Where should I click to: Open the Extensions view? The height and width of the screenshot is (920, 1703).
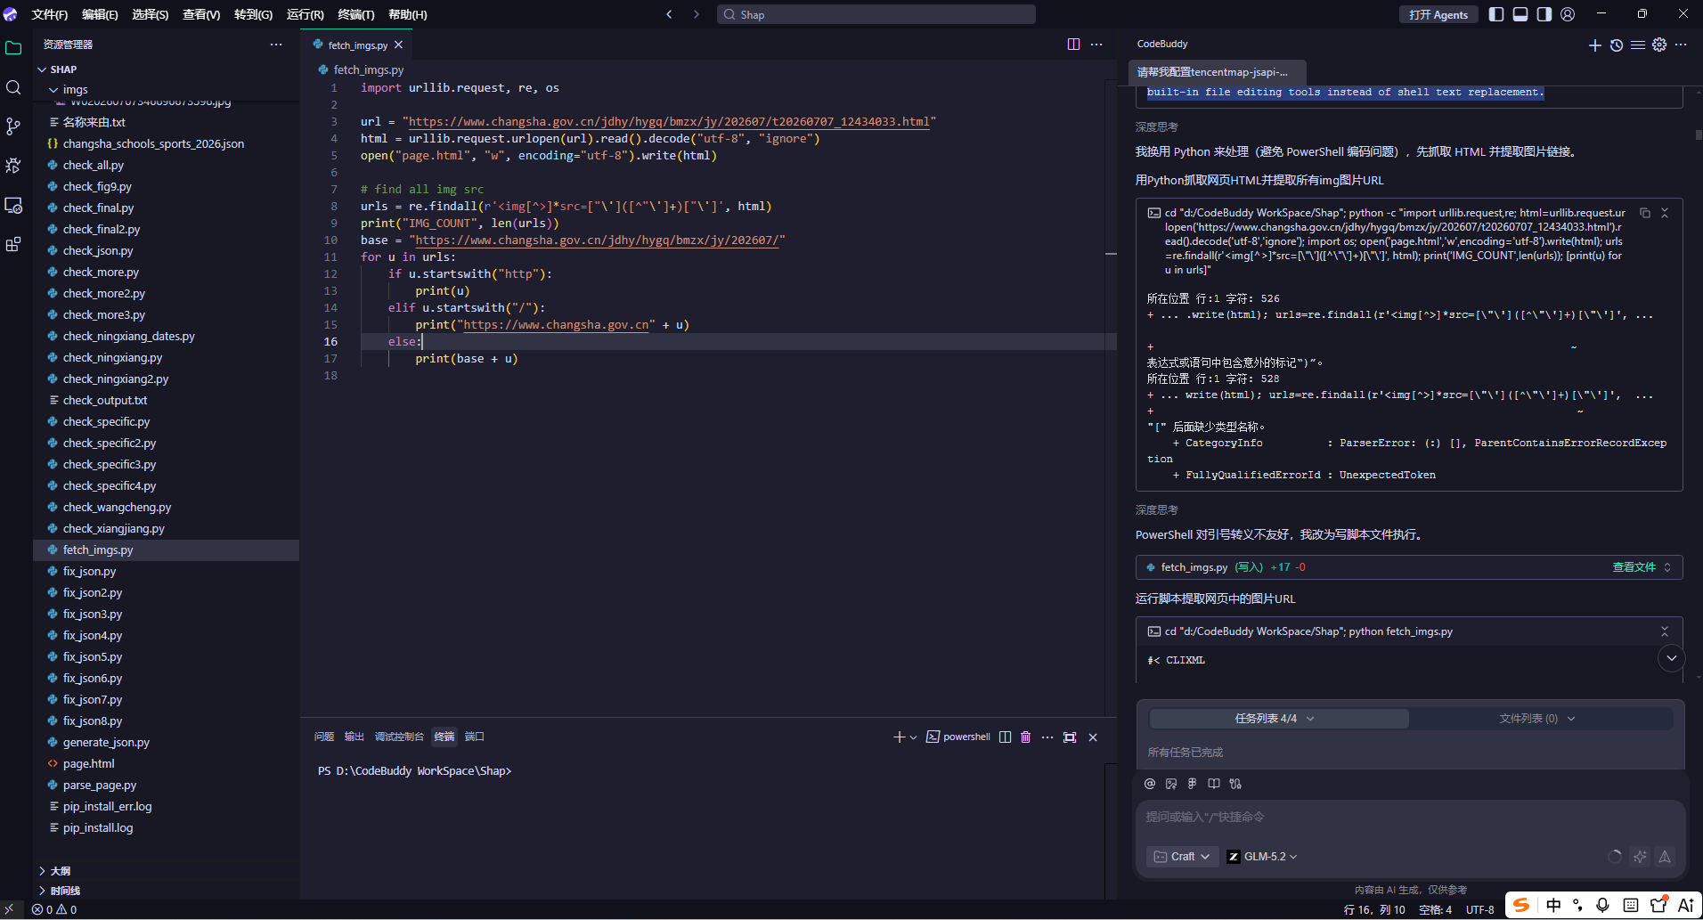(x=13, y=244)
